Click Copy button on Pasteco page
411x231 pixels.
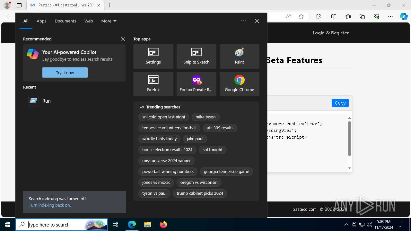tap(340, 103)
